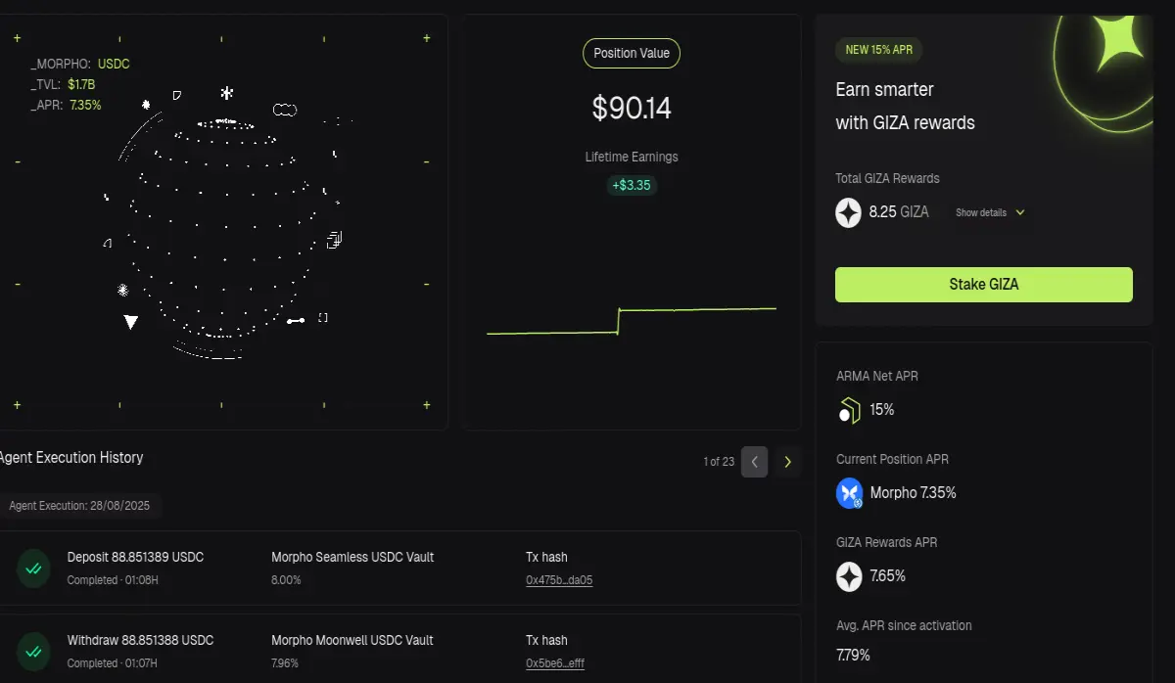Viewport: 1175px width, 683px height.
Task: Click the NEW 15% APR badge
Action: (x=878, y=50)
